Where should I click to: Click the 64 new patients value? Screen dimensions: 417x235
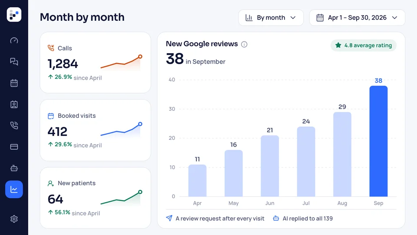55,199
